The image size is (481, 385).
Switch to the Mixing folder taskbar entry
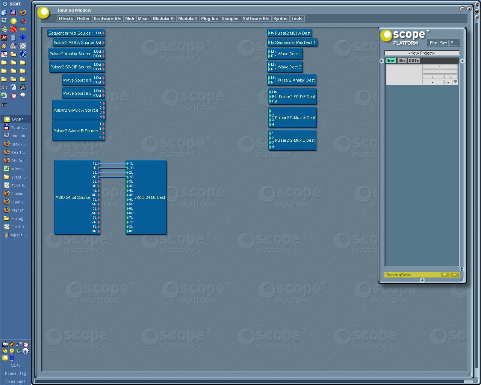15,218
